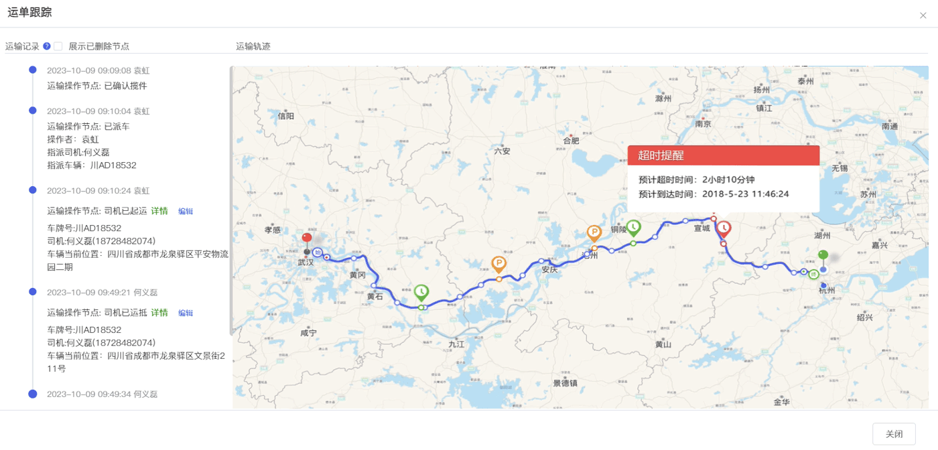Click red start pin at 武汉

(x=307, y=240)
